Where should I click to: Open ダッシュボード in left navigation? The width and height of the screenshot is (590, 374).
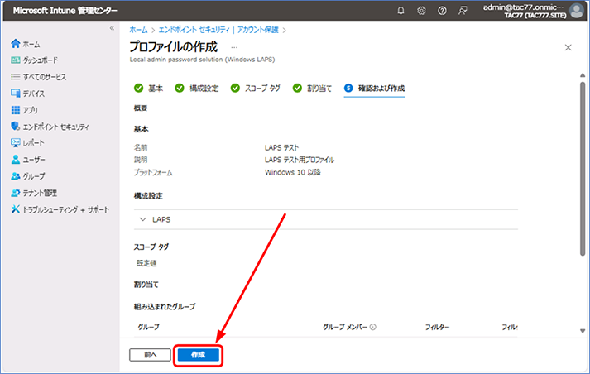tap(41, 60)
